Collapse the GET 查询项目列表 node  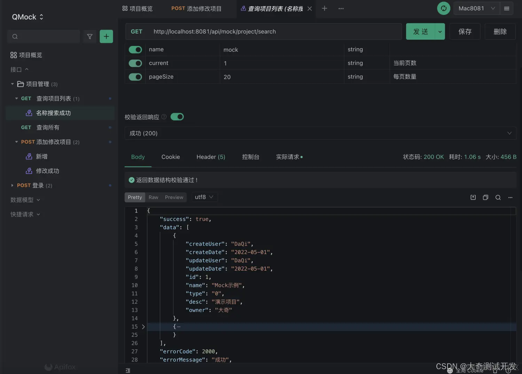(16, 98)
